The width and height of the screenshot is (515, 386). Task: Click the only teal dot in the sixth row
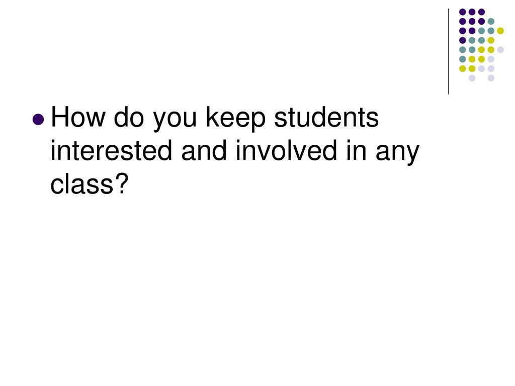pyautogui.click(x=463, y=59)
